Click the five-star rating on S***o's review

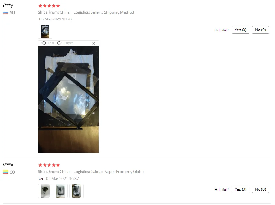pyautogui.click(x=49, y=165)
